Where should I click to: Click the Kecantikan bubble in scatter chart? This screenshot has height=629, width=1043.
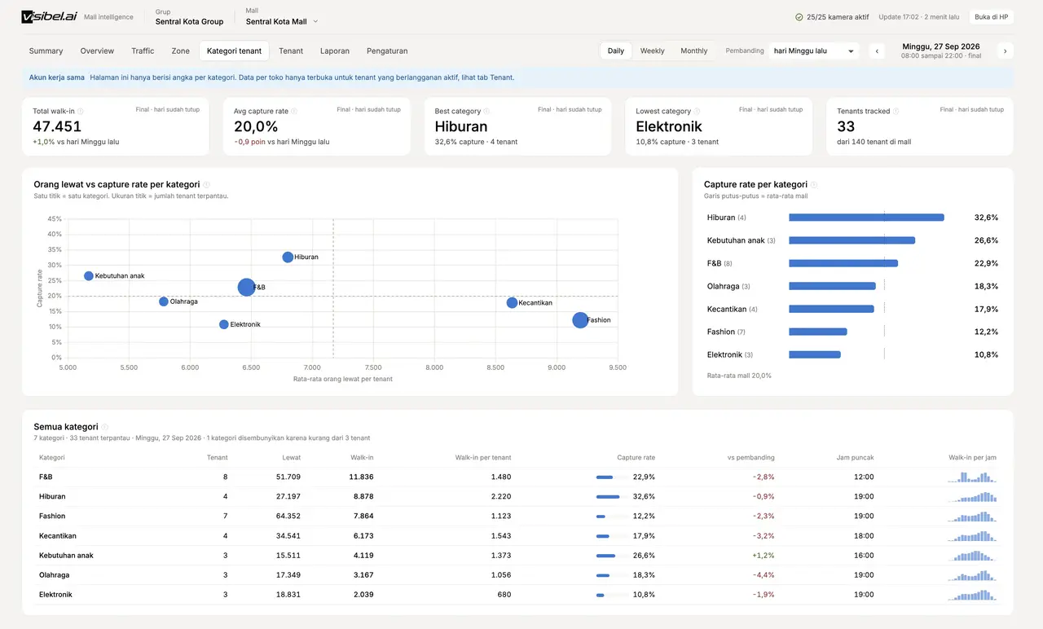click(x=512, y=303)
